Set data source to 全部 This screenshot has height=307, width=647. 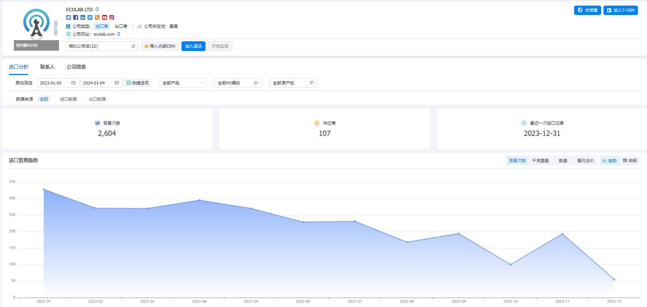(x=44, y=99)
